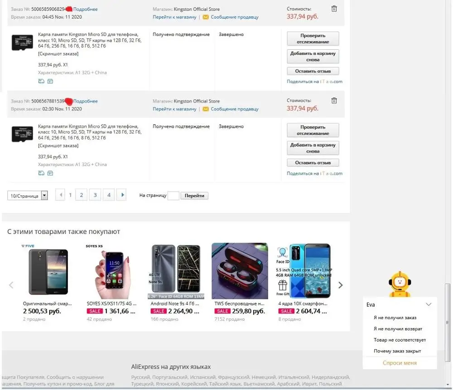Go to previous orders page arrow
This screenshot has height=390, width=453.
pyautogui.click(x=60, y=195)
